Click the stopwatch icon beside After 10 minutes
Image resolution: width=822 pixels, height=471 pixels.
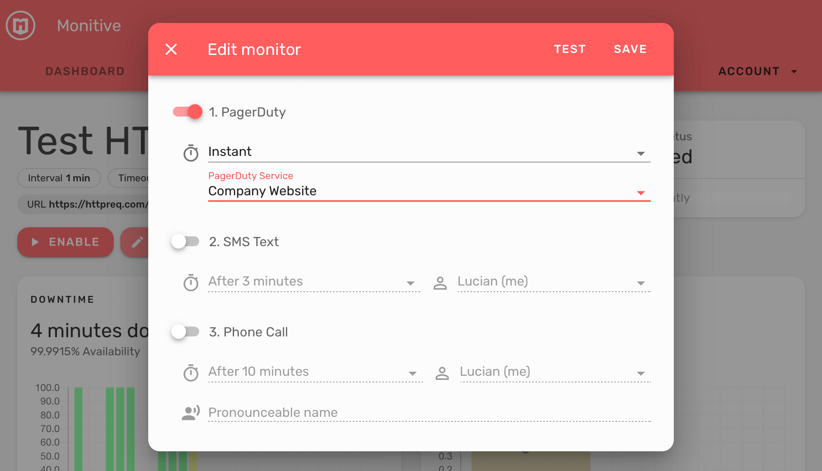pos(191,373)
